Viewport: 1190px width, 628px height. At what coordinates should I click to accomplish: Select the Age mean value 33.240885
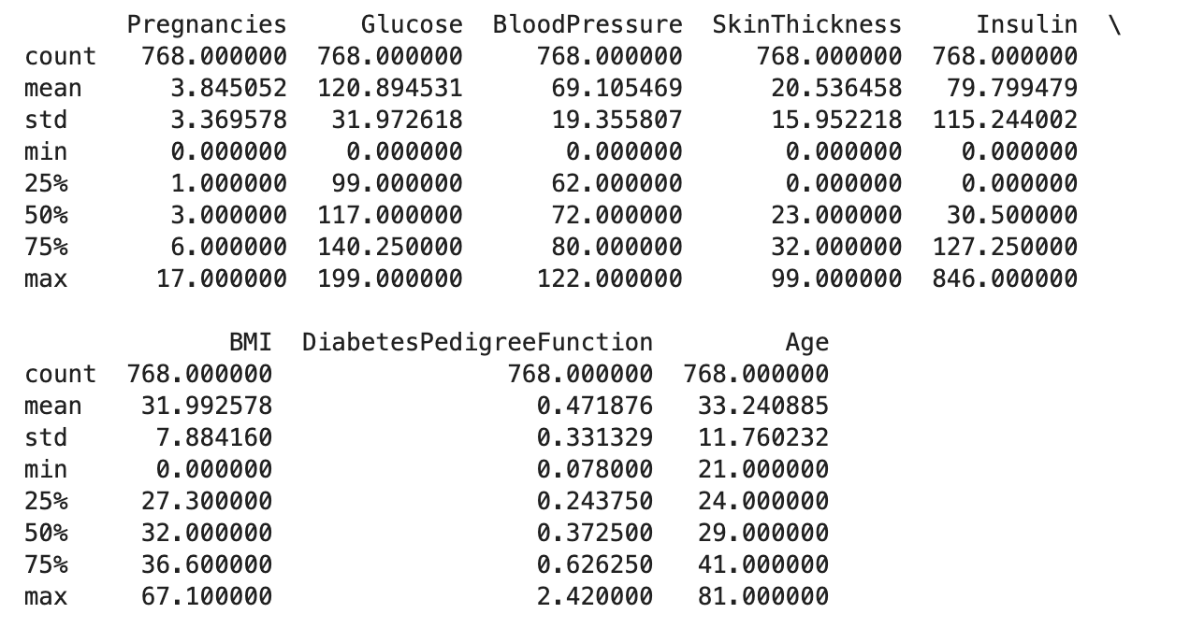763,407
